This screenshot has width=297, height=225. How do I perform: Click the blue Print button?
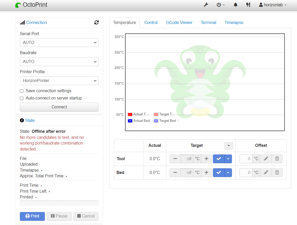(32, 216)
